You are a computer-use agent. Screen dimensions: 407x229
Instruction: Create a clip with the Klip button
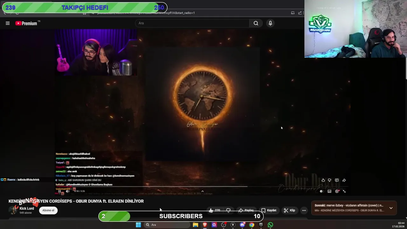coord(289,210)
